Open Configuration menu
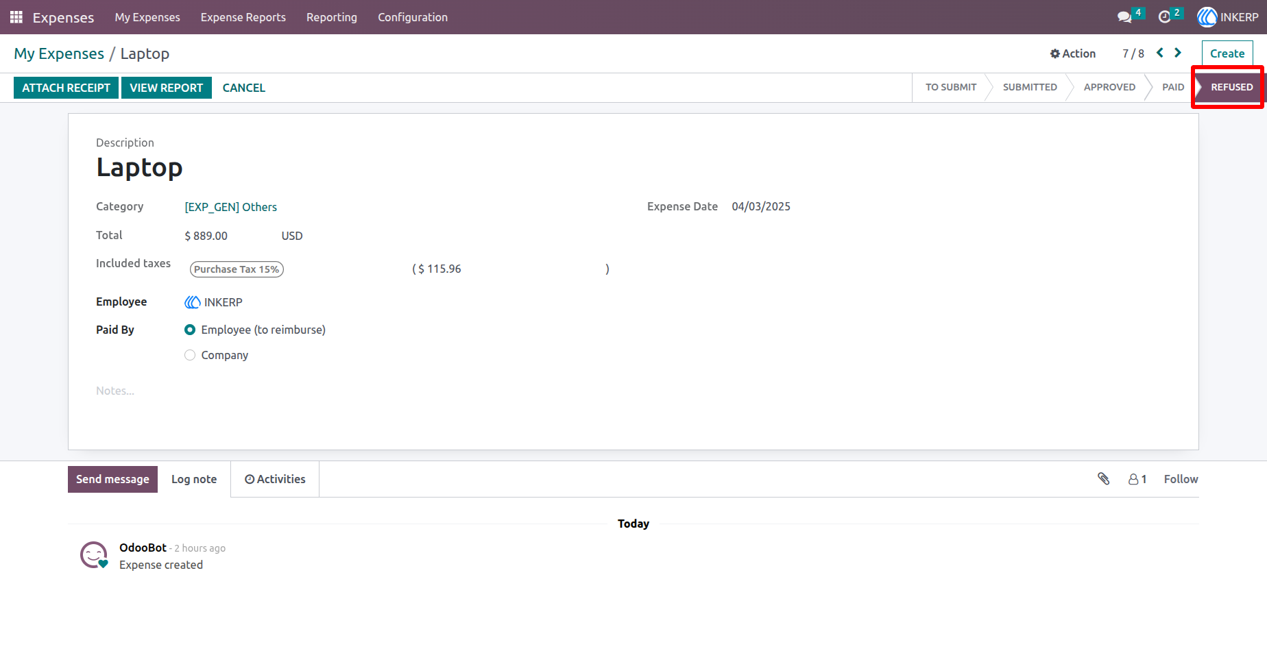This screenshot has height=662, width=1267. [x=413, y=17]
